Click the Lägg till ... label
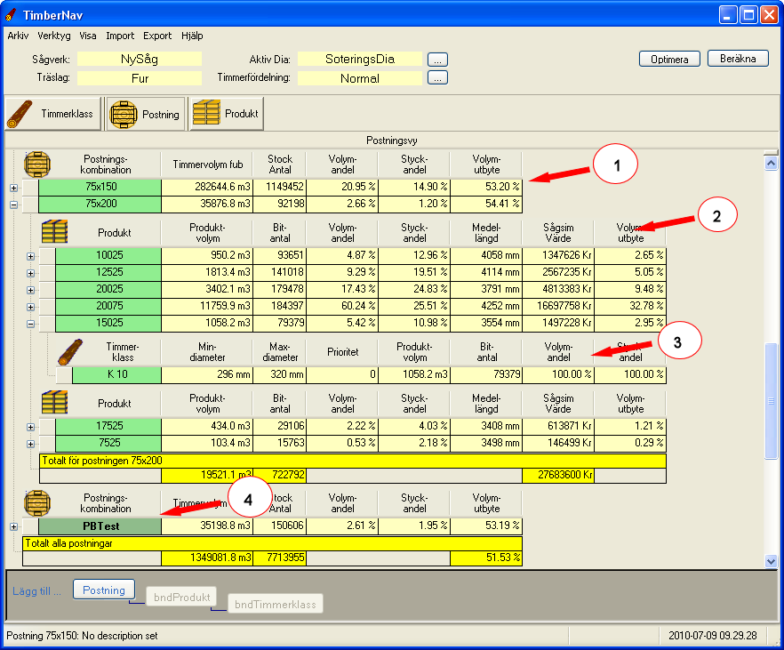784x650 pixels. click(x=36, y=591)
